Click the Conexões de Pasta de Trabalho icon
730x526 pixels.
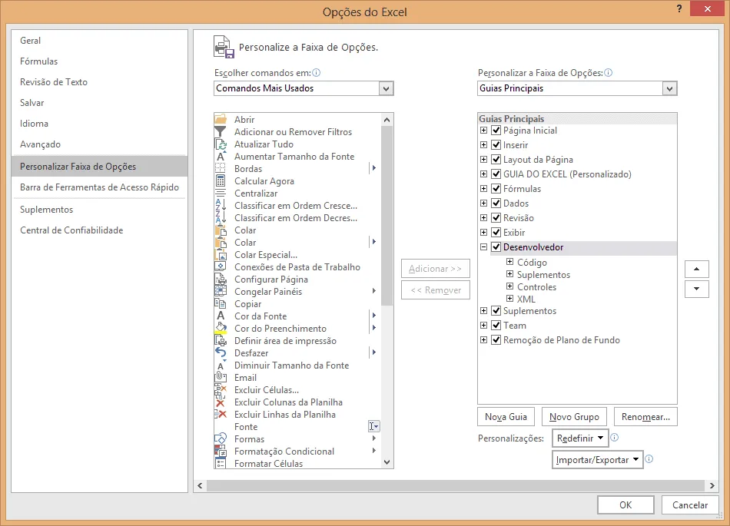[221, 267]
